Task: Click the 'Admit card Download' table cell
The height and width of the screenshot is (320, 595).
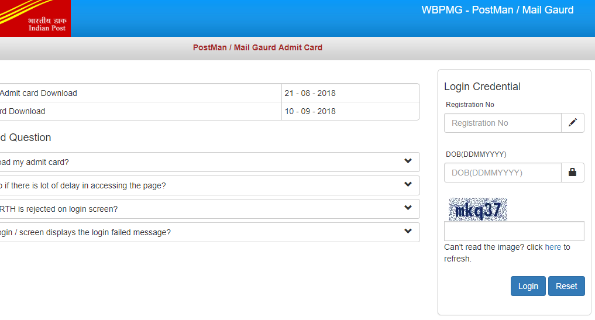Action: [140, 93]
